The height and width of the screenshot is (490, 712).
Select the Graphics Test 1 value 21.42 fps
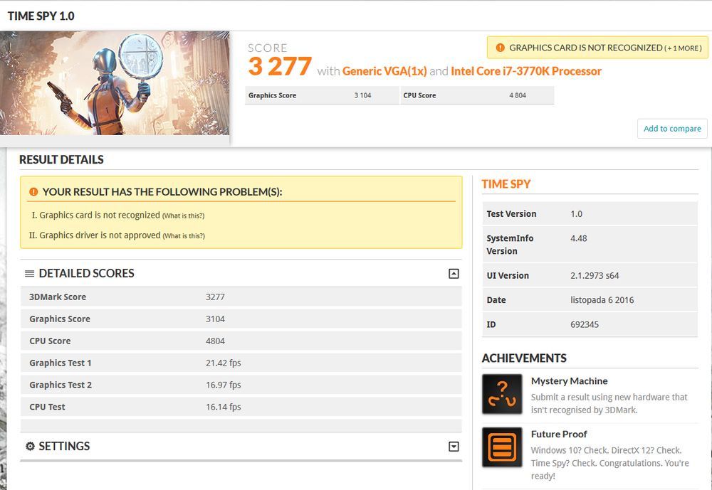[x=224, y=363]
